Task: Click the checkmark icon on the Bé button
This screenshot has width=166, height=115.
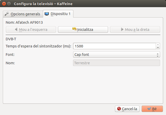Action: 149,109
